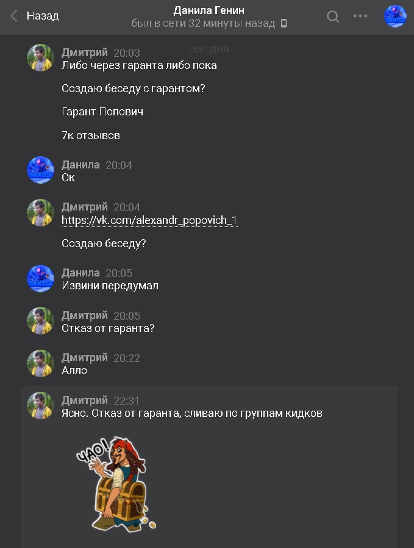Viewport: 414px width, 548px height.
Task: Select the message 'Отказ от гаранта?'
Action: tap(108, 328)
